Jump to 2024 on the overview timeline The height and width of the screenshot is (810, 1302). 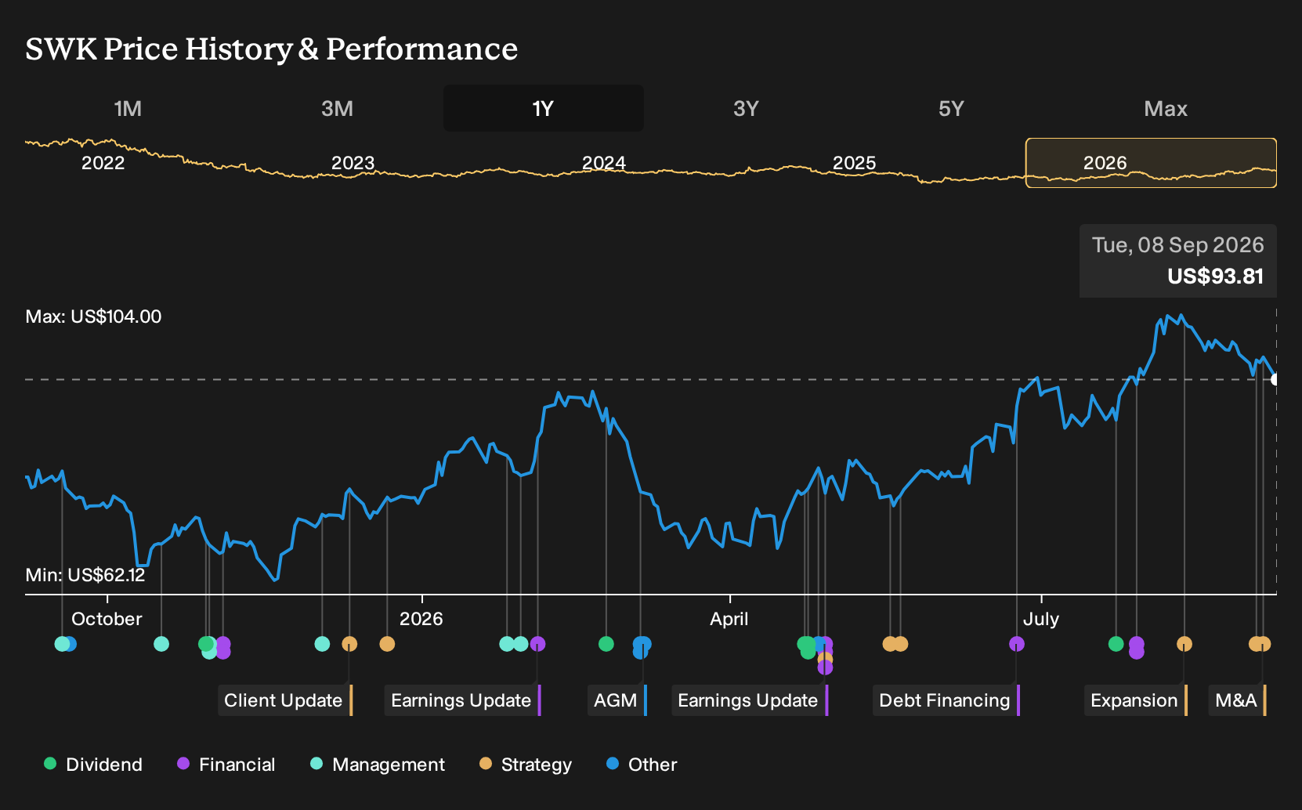coord(604,163)
